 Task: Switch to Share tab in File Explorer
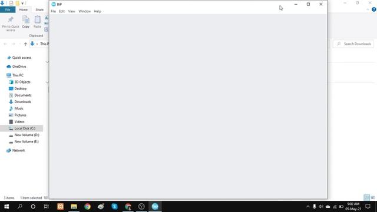coord(39,9)
